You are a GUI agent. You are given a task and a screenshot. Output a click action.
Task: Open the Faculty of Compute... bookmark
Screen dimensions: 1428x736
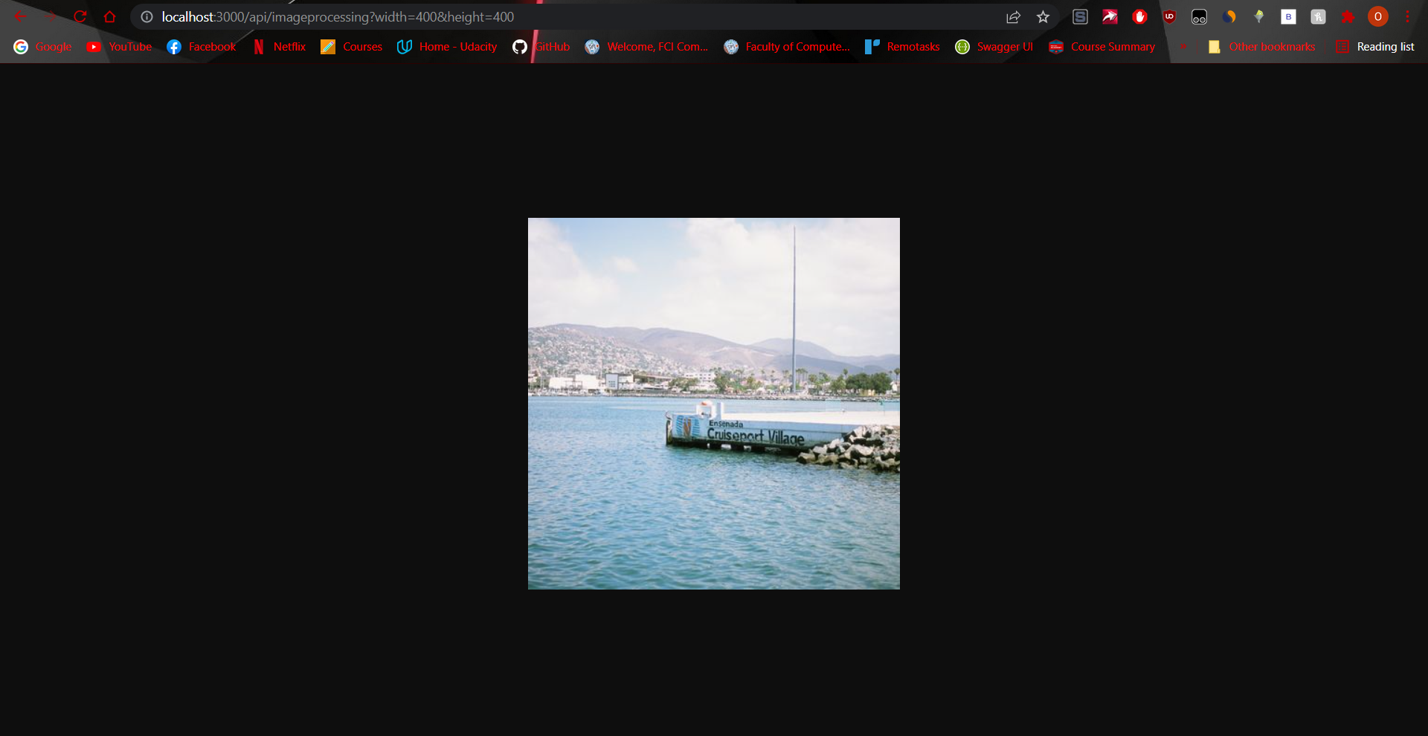point(787,47)
